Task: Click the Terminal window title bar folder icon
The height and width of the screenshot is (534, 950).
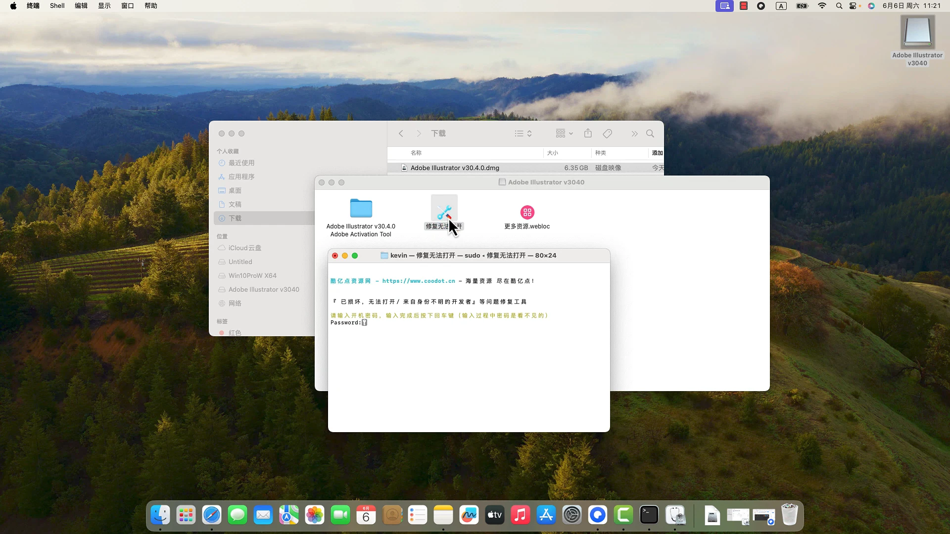Action: coord(384,256)
